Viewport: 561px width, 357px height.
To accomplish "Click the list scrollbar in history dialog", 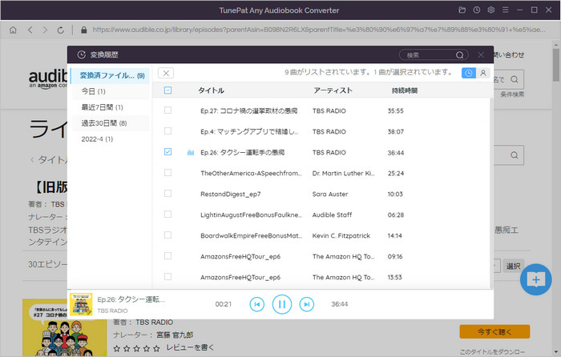I will coord(491,193).
